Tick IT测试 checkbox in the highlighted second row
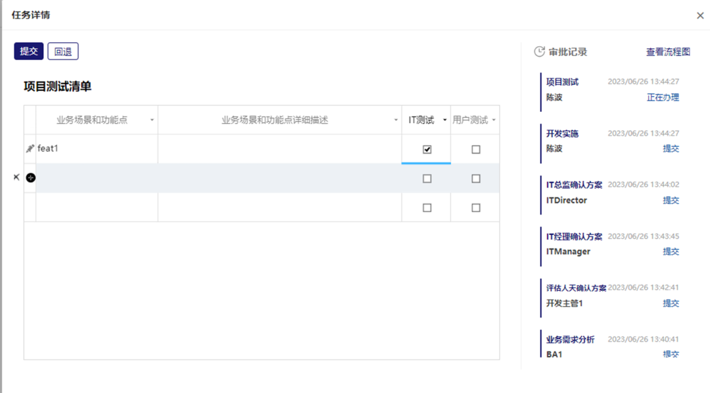The height and width of the screenshot is (393, 710). click(x=427, y=178)
